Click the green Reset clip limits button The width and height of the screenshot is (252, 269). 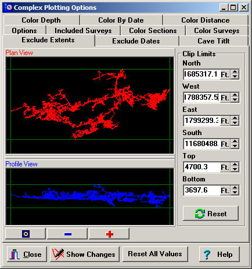pos(211,213)
